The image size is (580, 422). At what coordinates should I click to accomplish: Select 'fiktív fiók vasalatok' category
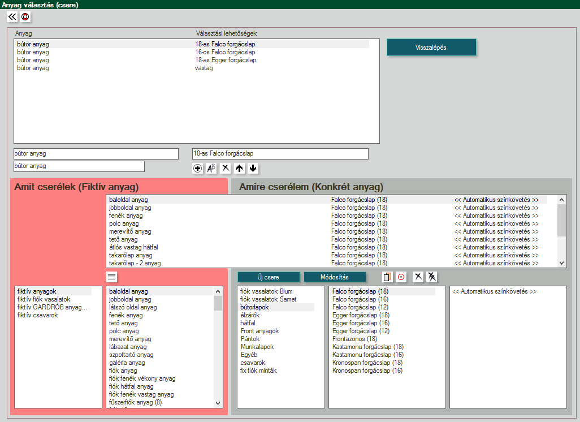click(x=44, y=299)
